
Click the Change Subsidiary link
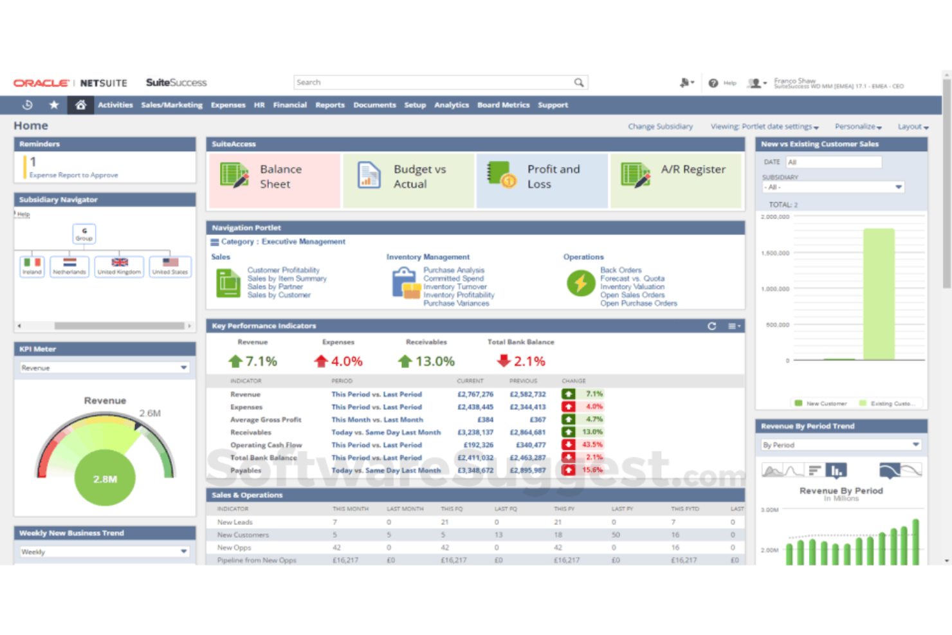tap(661, 126)
